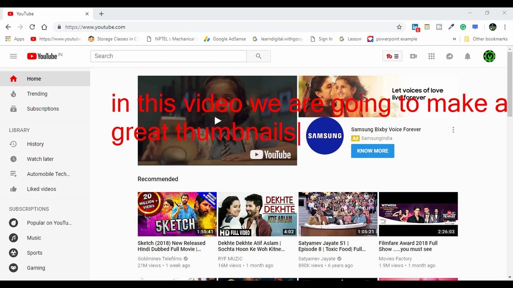Click the eyedropper extension icon
513x288 pixels.
point(451,27)
